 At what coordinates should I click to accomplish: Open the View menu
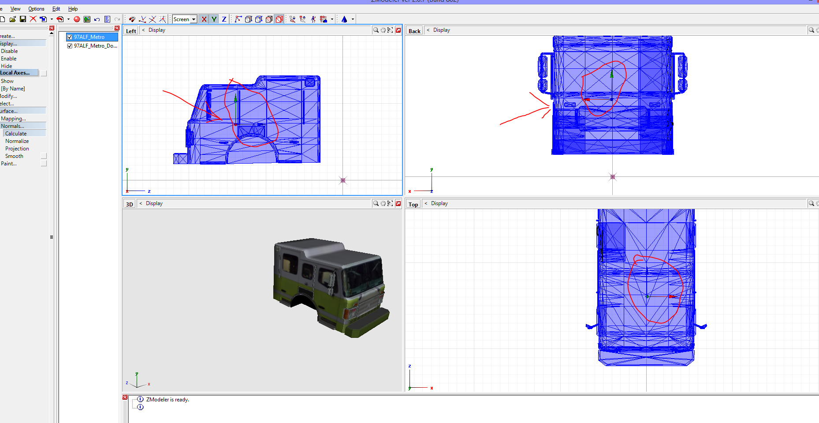tap(15, 8)
